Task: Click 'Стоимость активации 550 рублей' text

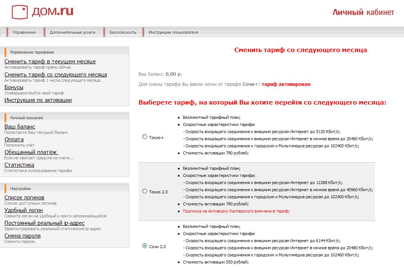Action: pos(216,262)
